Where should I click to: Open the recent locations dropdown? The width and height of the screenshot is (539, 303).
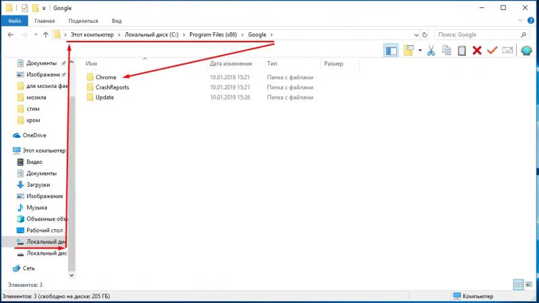[x=36, y=35]
